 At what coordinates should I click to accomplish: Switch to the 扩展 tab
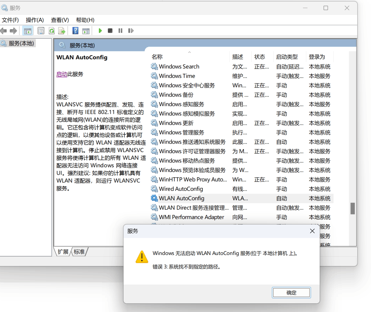click(x=63, y=252)
